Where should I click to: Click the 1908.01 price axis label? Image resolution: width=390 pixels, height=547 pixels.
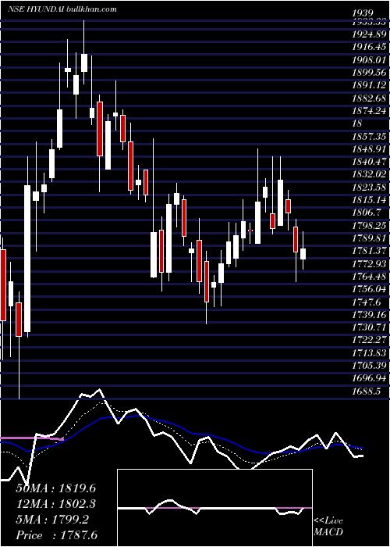pos(370,59)
